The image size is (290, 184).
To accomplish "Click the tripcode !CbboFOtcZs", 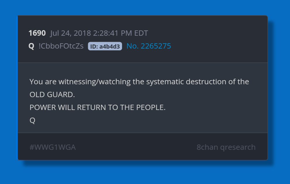I will coord(61,46).
